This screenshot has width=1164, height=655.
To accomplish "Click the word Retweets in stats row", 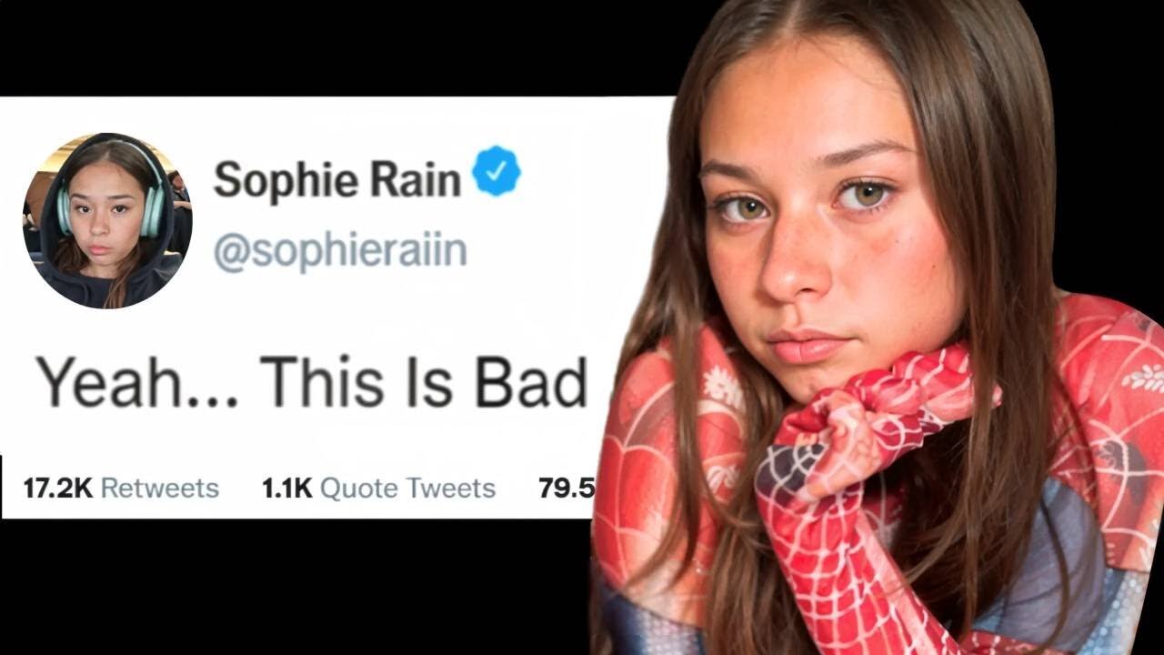I will point(160,489).
